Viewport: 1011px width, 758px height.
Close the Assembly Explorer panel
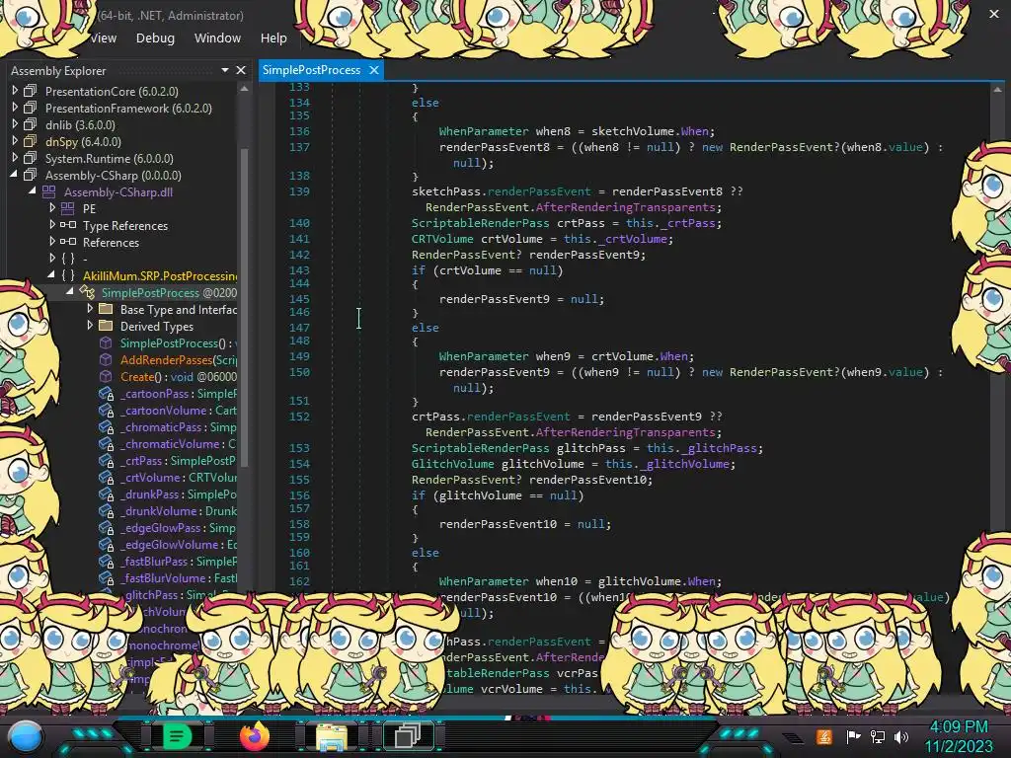(x=241, y=70)
